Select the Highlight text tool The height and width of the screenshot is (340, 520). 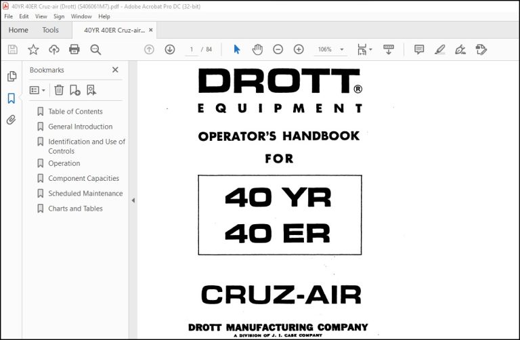pos(439,49)
